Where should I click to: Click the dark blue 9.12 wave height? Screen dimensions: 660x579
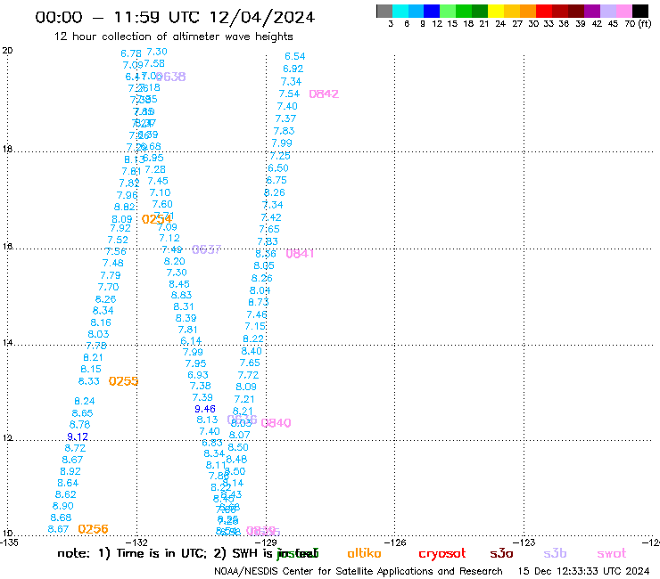tap(78, 436)
